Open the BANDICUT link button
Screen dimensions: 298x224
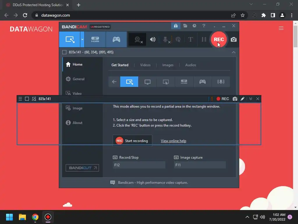pyautogui.click(x=82, y=168)
